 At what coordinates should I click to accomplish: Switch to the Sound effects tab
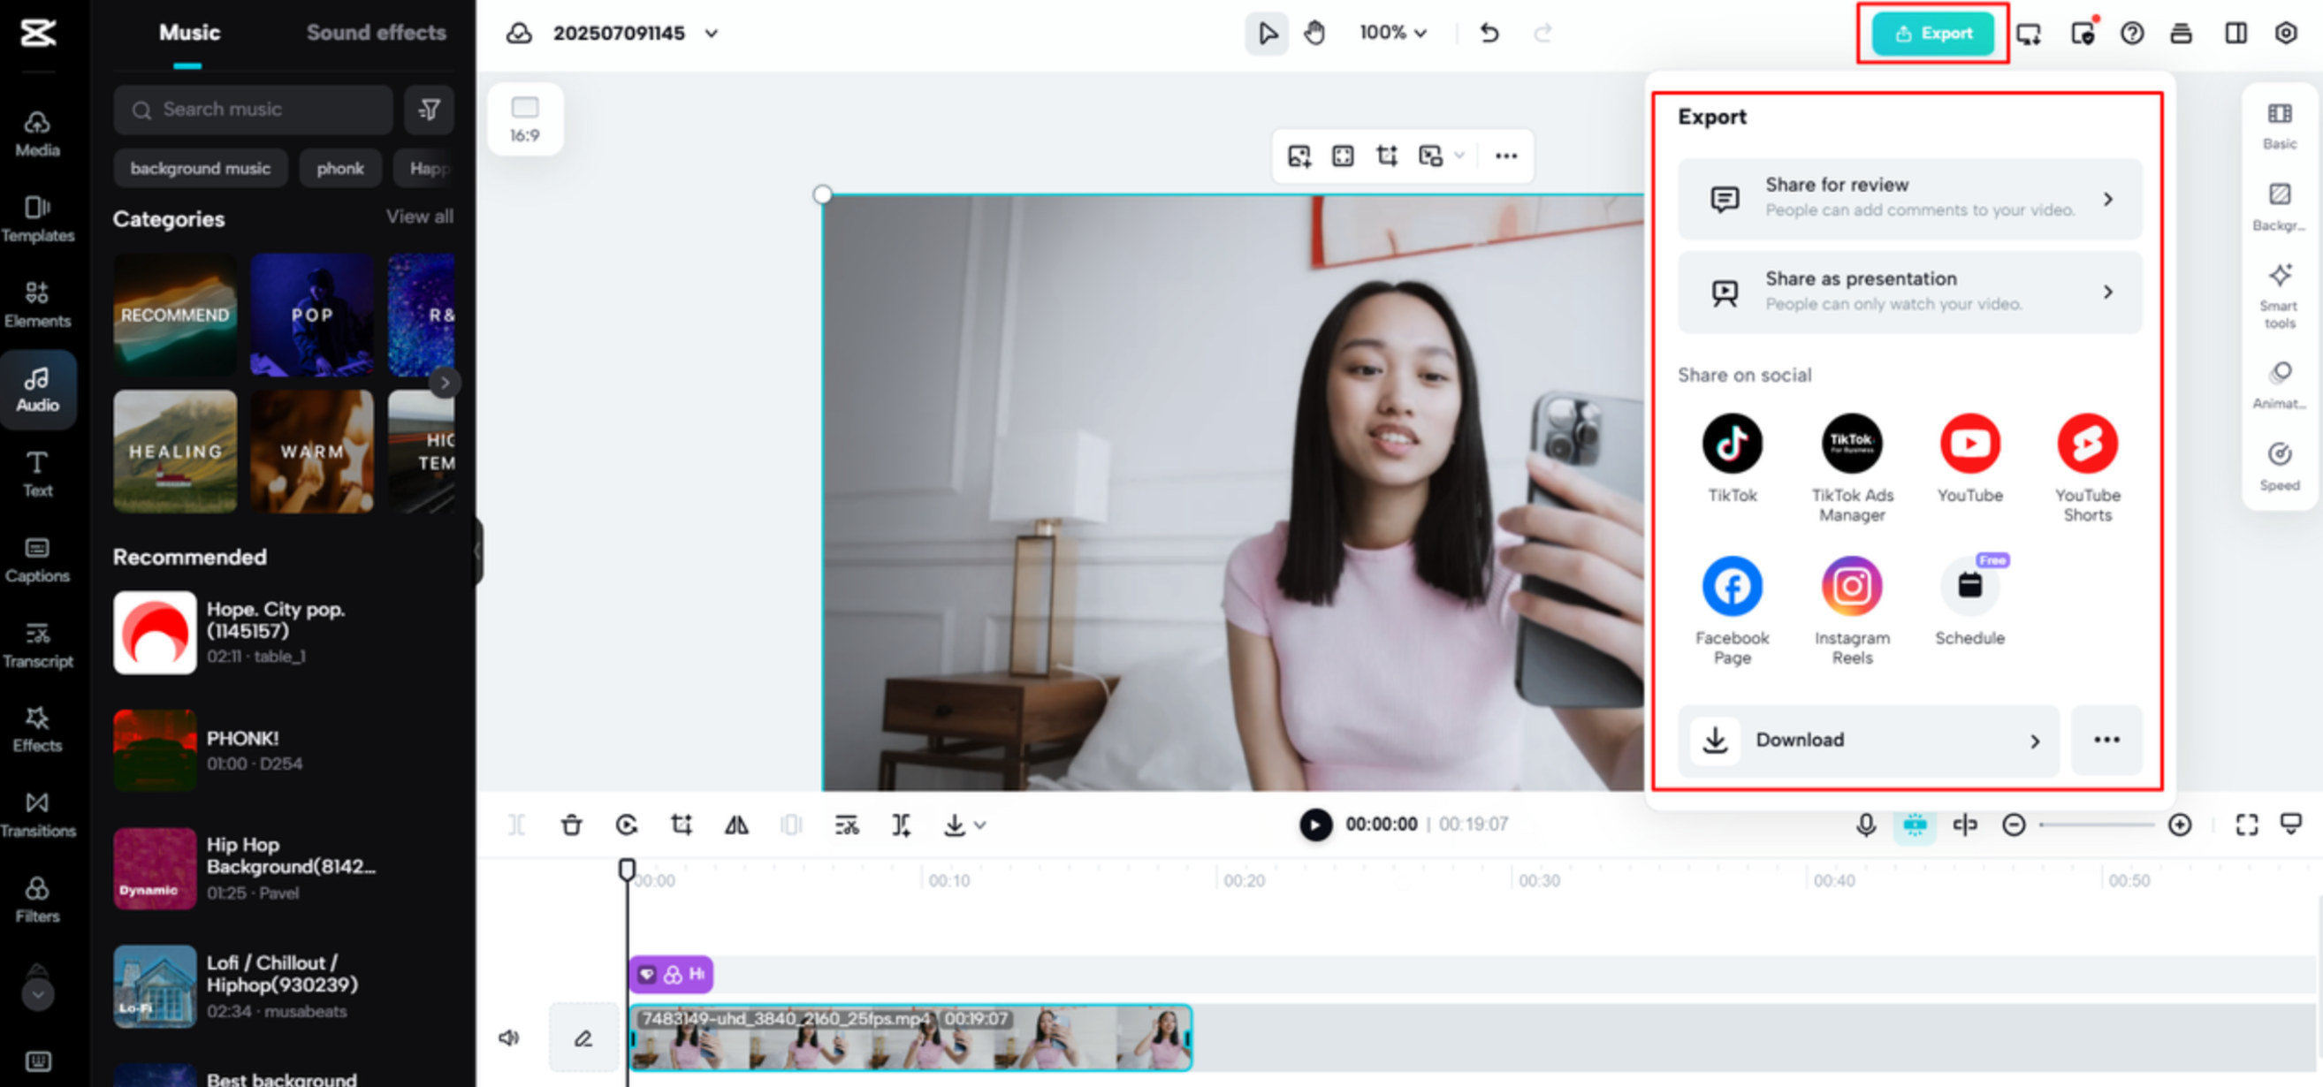click(376, 33)
